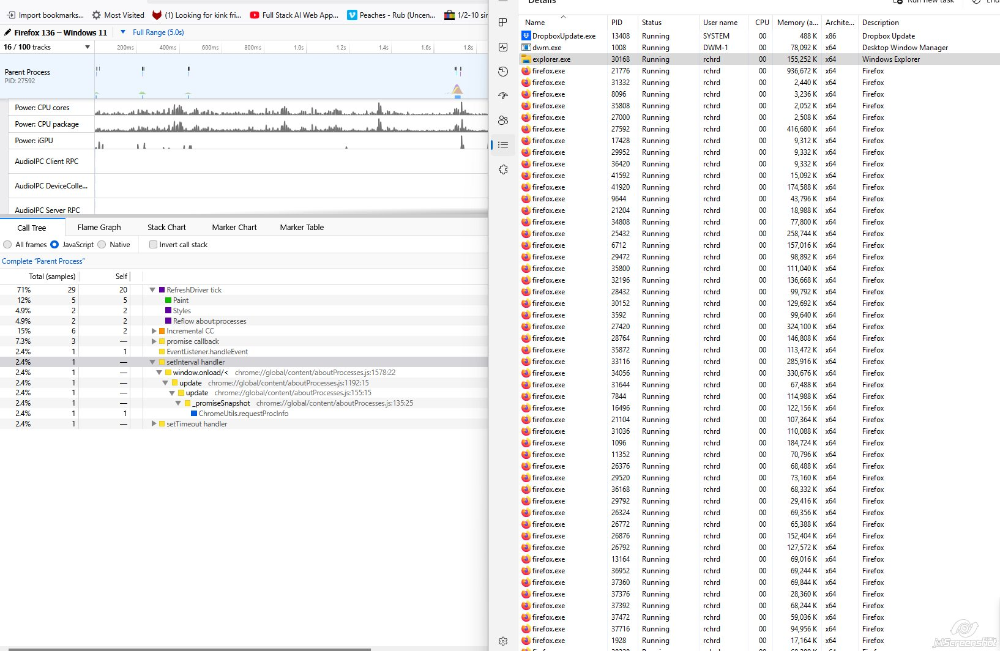Click Complete "Parent Process" breadcrumb link

[x=43, y=261]
